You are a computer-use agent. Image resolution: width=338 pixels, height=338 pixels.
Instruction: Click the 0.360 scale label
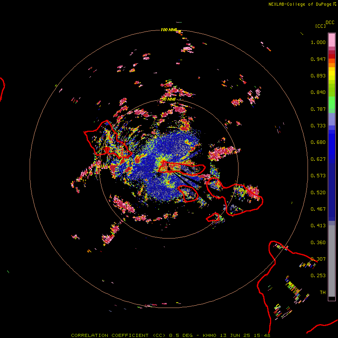coord(318,243)
